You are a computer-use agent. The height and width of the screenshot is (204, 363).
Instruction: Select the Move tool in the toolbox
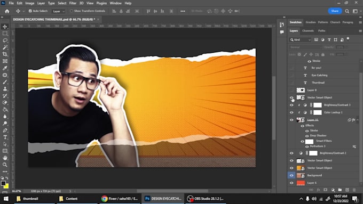[5, 27]
